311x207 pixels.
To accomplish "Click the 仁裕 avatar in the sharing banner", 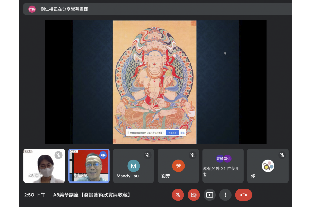I will point(32,9).
